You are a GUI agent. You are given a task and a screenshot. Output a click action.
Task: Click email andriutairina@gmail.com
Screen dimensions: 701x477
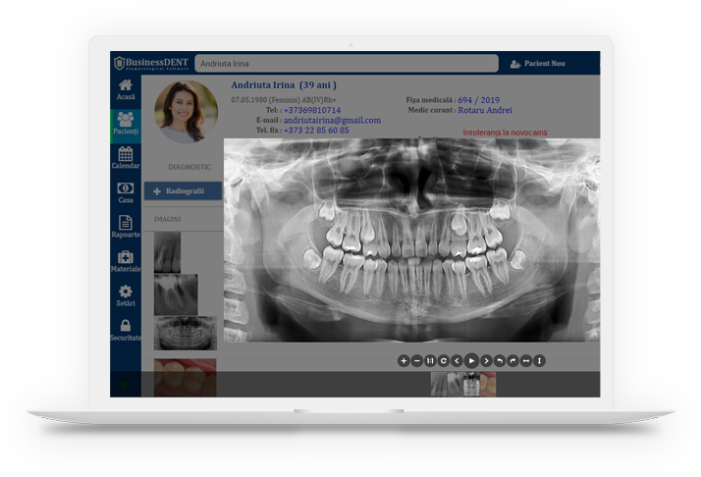coord(332,121)
